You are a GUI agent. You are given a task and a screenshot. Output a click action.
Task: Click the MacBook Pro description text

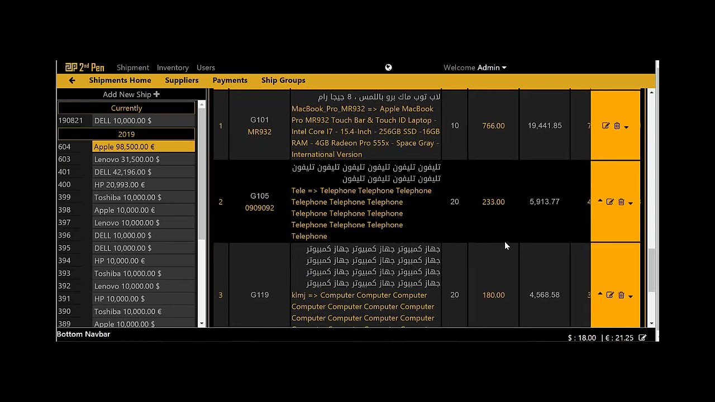[365, 132]
